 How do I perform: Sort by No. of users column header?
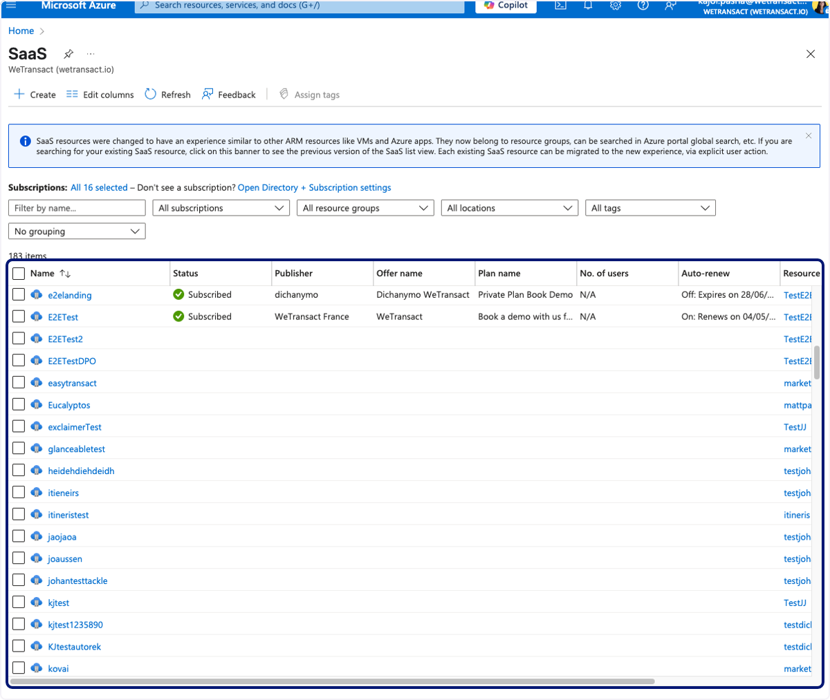[605, 274]
